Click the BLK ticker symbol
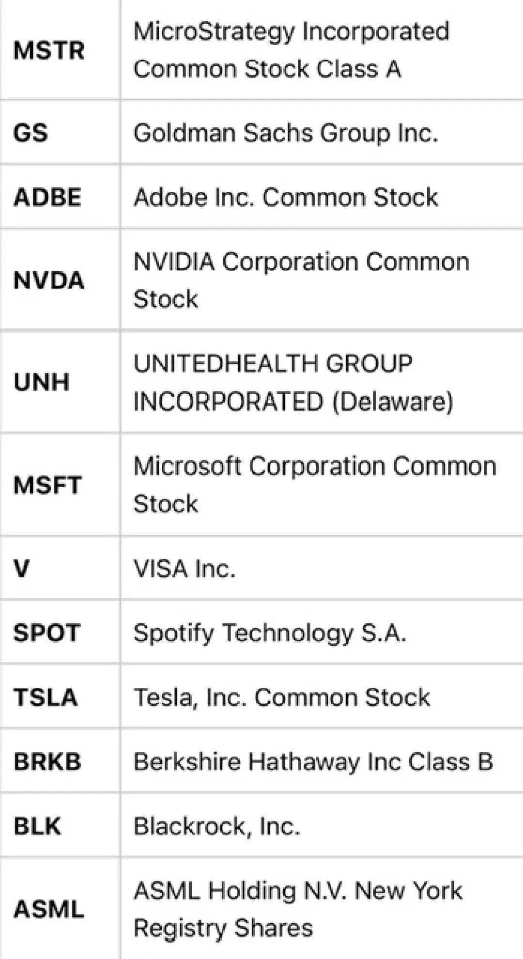Screen dimensions: 523x959 38,826
